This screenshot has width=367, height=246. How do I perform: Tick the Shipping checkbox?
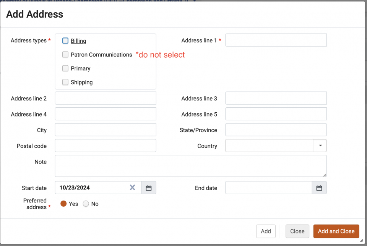tap(65, 82)
